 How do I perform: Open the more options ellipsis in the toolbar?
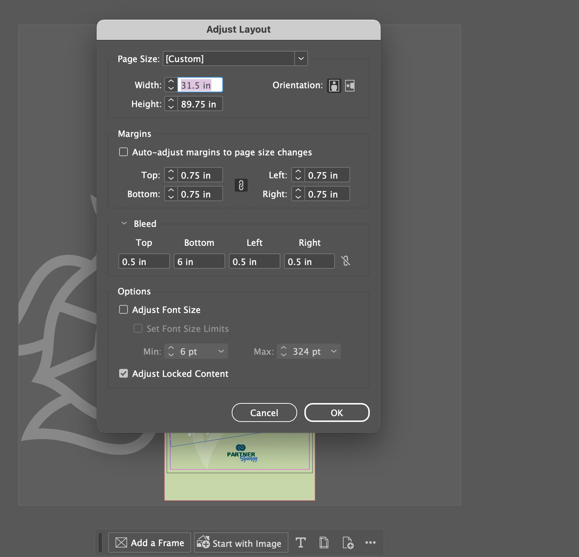[371, 542]
